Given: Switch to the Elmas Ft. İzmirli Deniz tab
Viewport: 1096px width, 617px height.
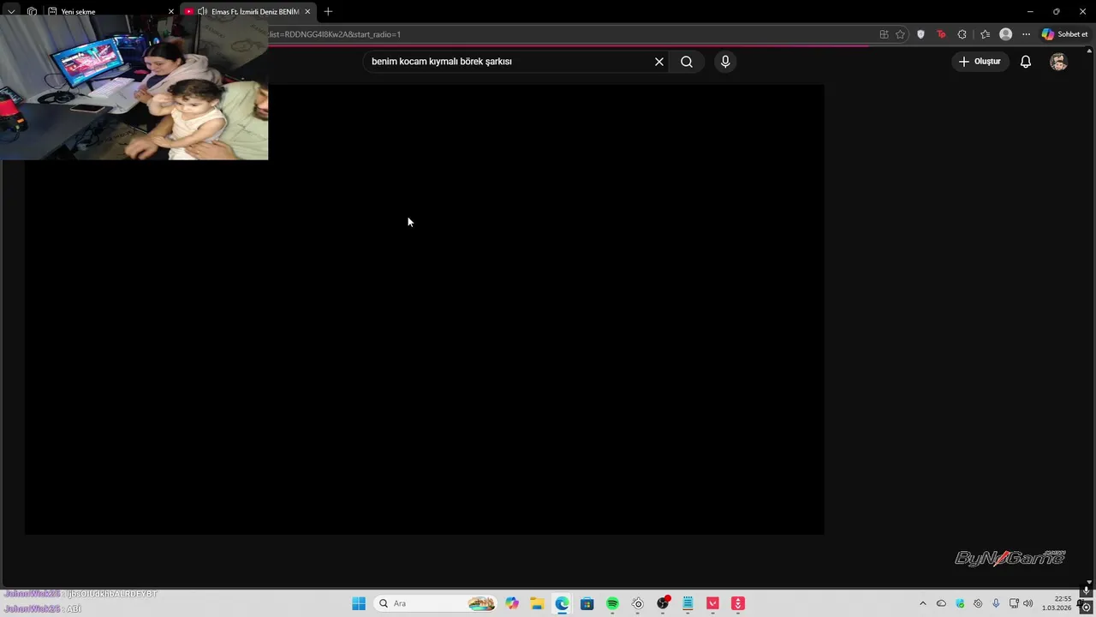Looking at the screenshot, I should click(248, 11).
